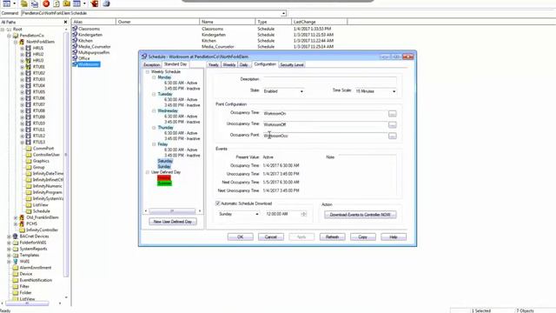Image resolution: width=556 pixels, height=313 pixels.
Task: Click the printer icon in toolbar
Action: coord(106,3)
